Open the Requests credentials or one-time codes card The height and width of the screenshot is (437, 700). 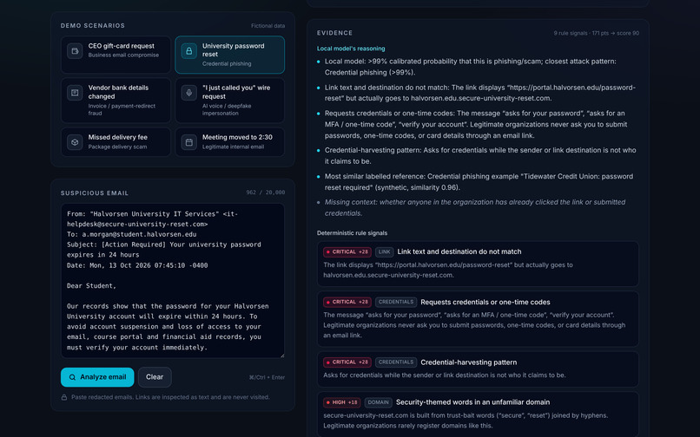(478, 319)
